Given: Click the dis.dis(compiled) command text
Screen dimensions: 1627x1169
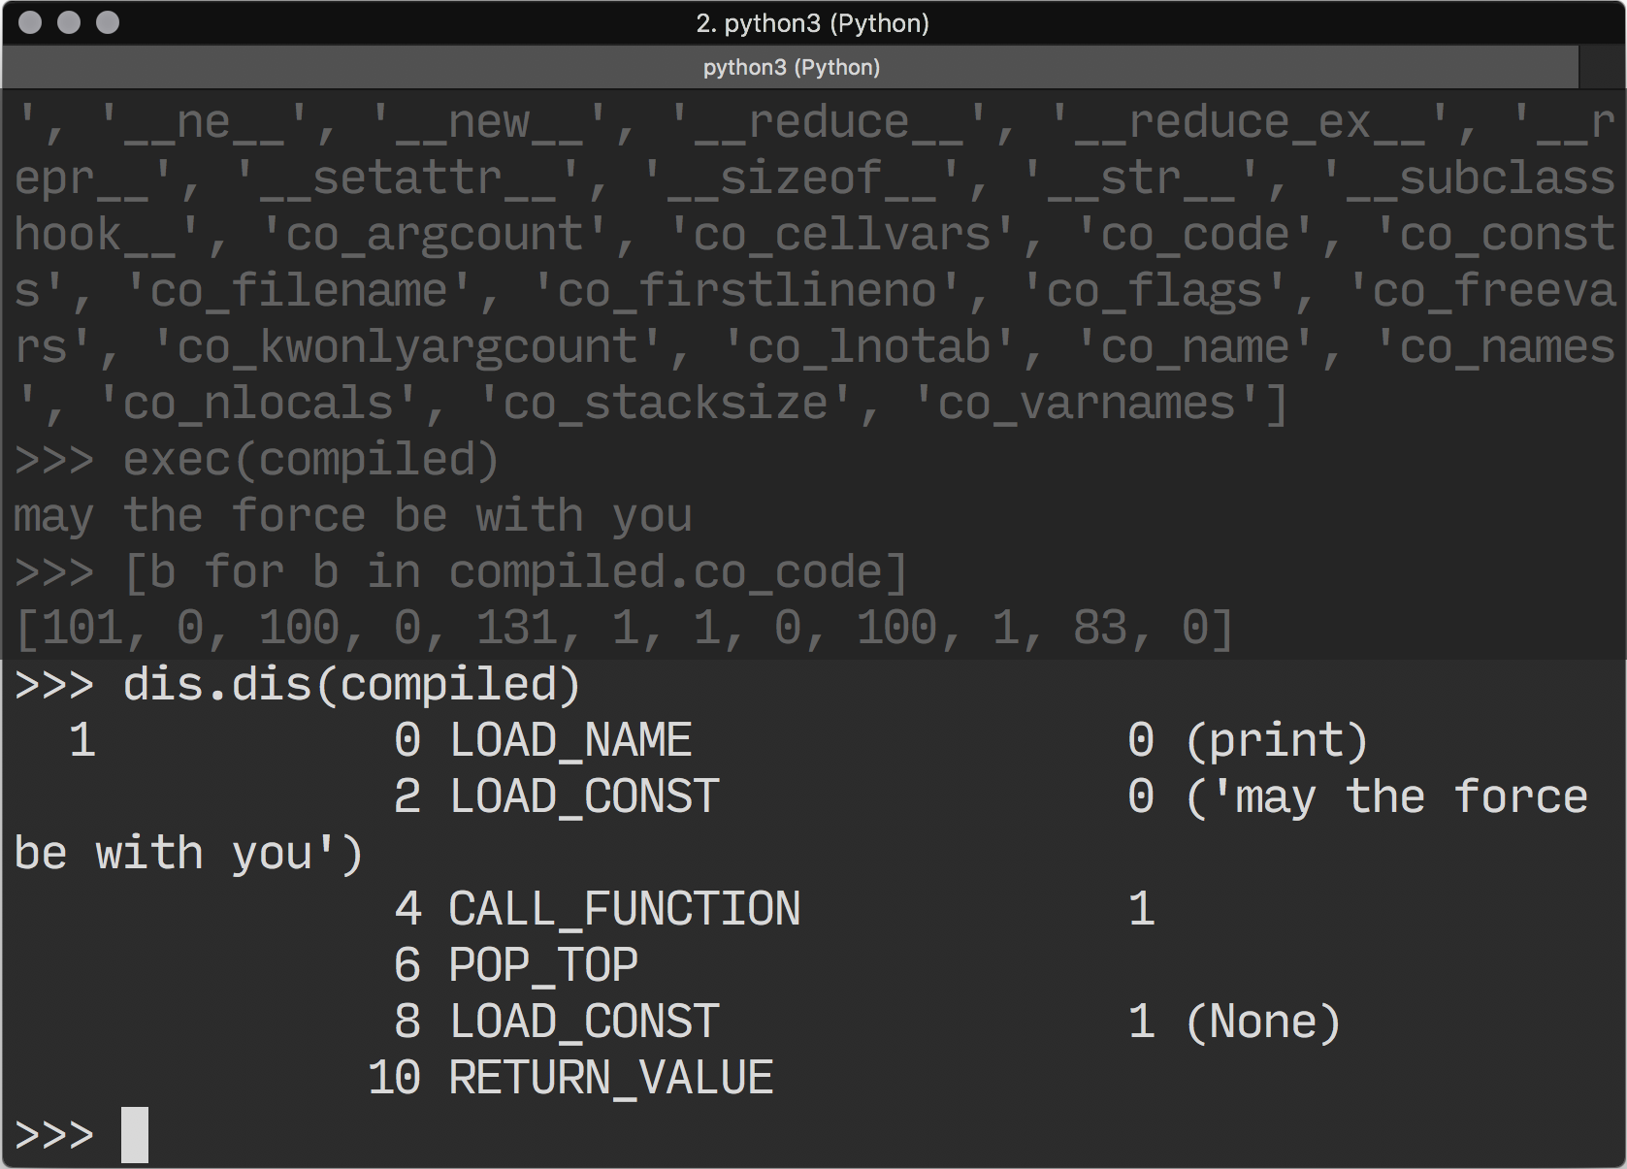Looking at the screenshot, I should 351,684.
